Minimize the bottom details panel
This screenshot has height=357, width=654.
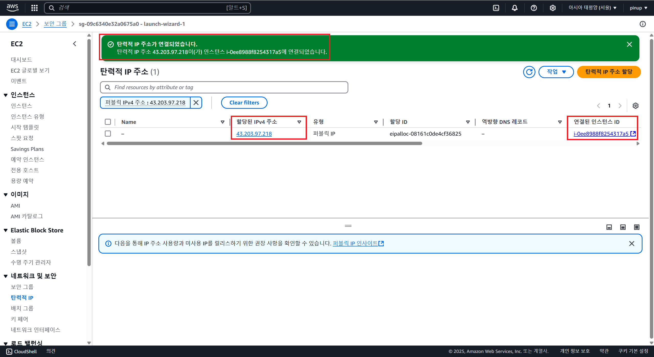(x=609, y=227)
